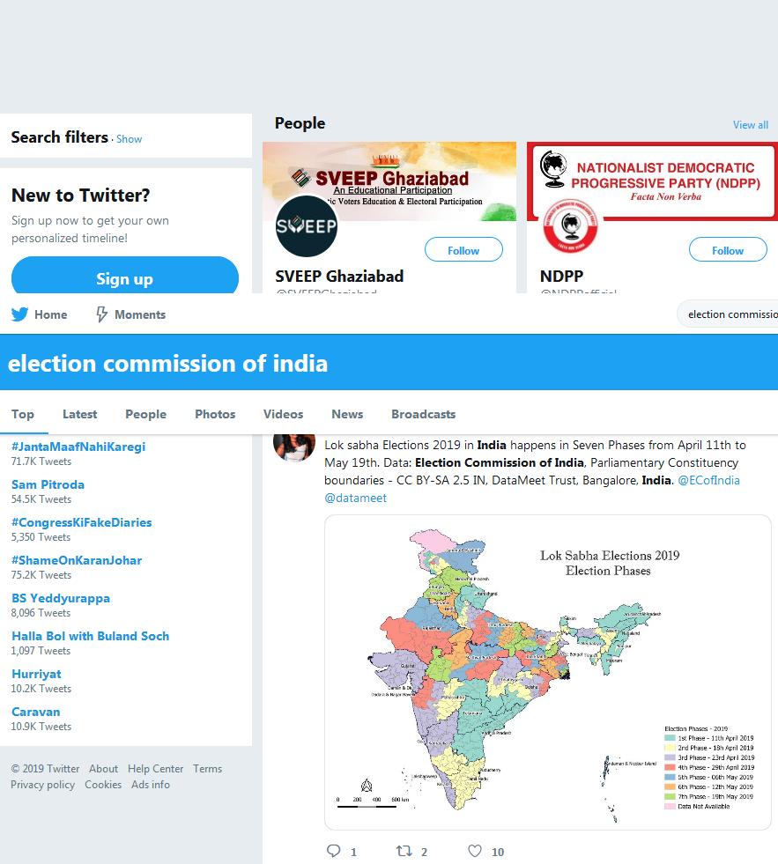Open the Lok Sabha election phases map image
The width and height of the screenshot is (778, 864).
(x=547, y=672)
